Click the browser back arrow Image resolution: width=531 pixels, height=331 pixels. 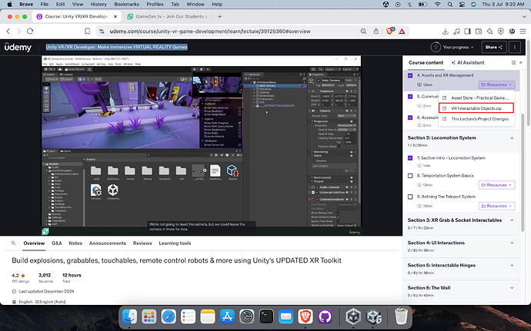(9, 30)
